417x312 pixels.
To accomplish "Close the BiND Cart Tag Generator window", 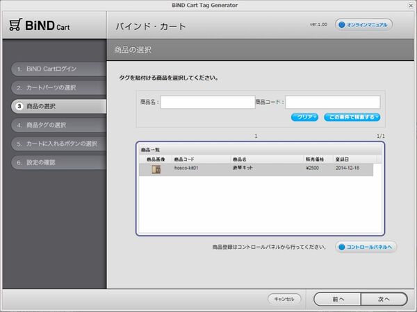I will coord(411,6).
